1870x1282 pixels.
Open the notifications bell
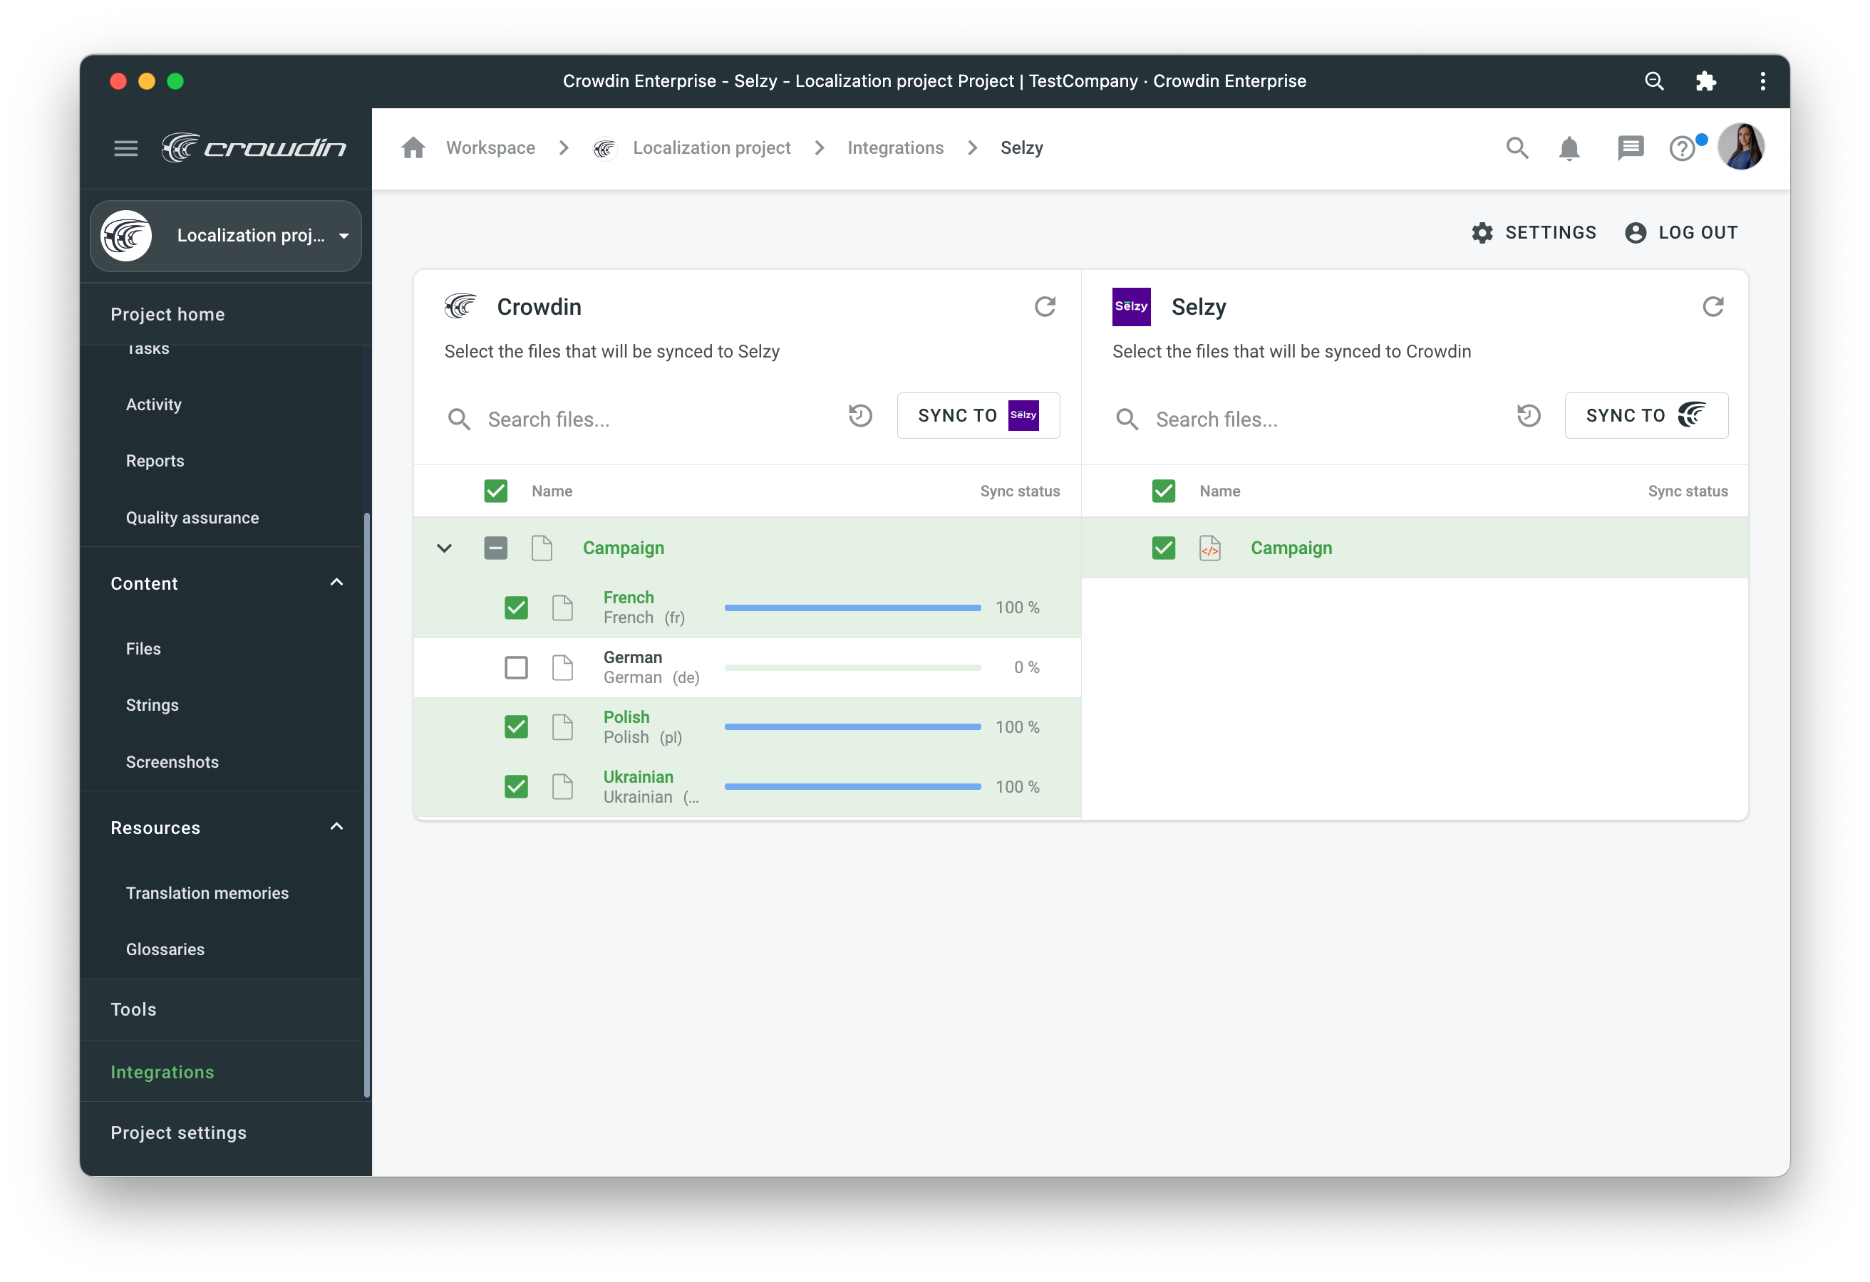click(x=1569, y=148)
